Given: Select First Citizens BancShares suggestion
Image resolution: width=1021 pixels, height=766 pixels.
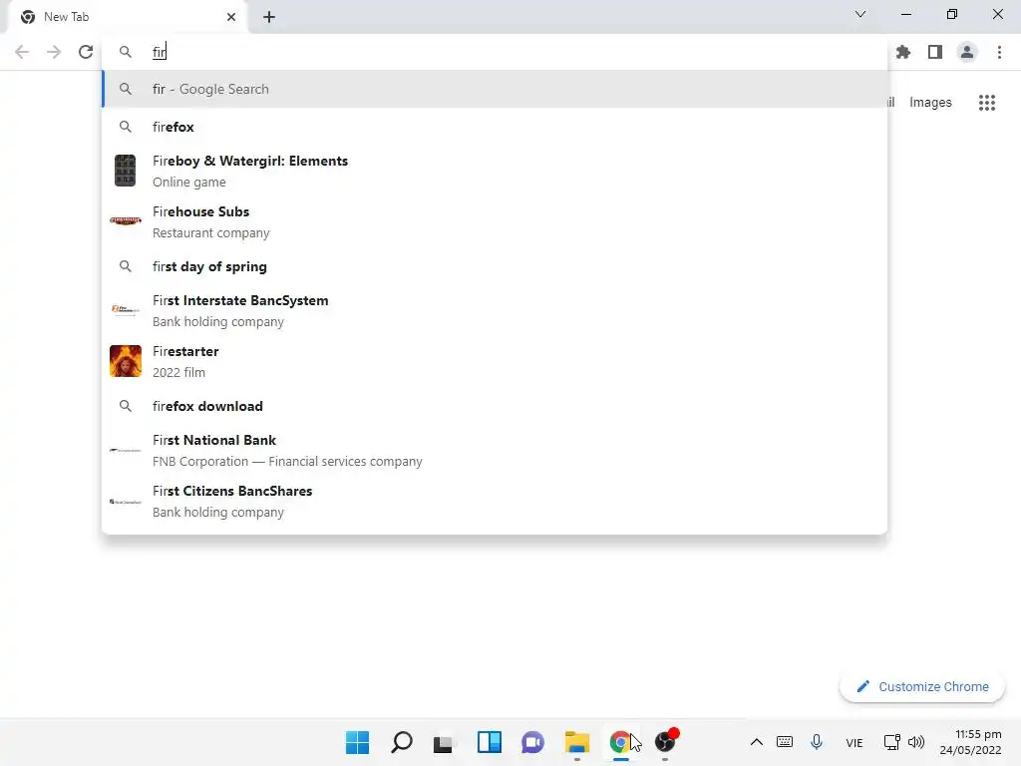Looking at the screenshot, I should (495, 501).
